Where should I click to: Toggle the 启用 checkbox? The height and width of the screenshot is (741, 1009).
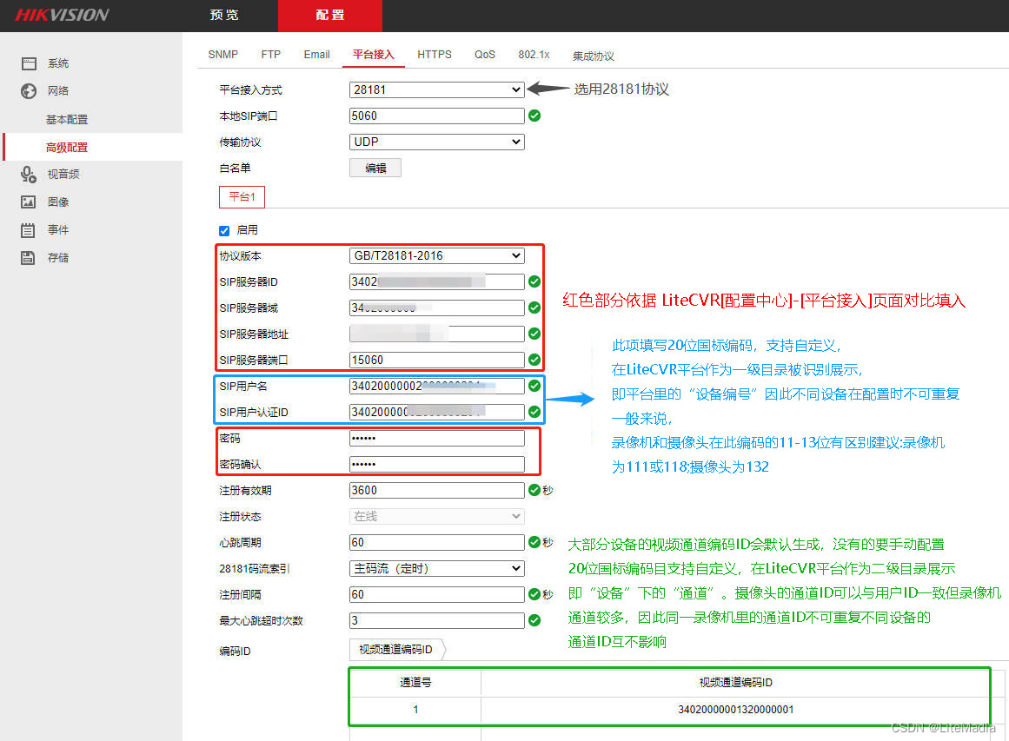coord(224,230)
